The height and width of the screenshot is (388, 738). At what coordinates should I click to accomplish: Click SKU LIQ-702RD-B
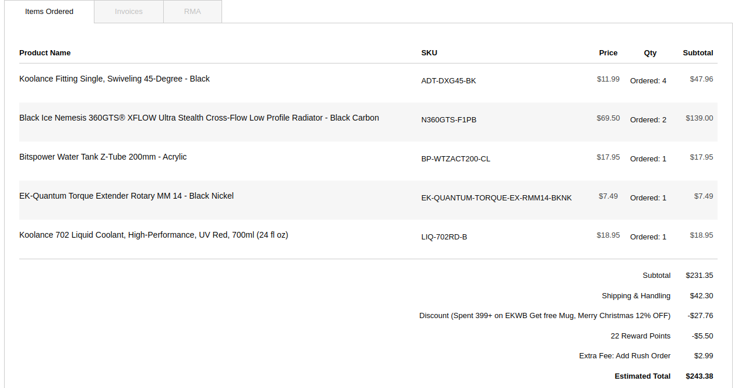(444, 237)
